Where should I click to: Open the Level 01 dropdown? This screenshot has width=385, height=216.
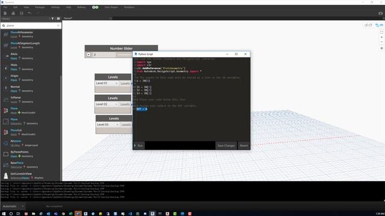107,83
